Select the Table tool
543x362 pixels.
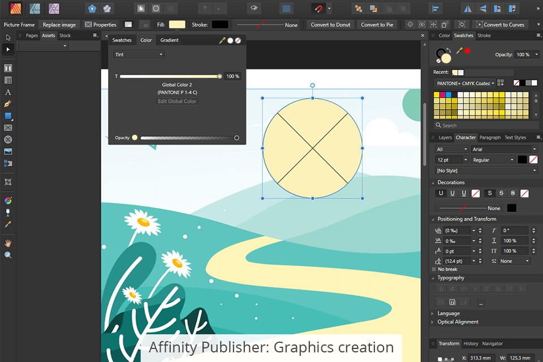click(8, 80)
